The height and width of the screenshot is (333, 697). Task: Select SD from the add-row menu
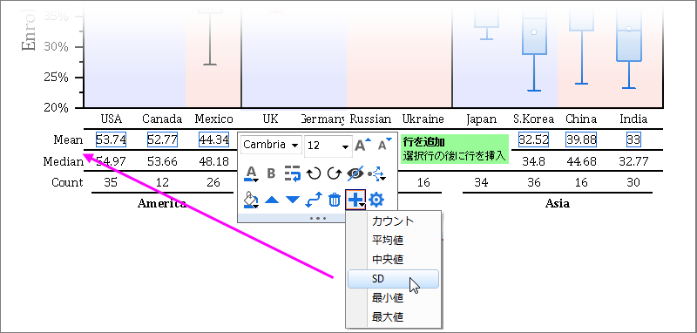pyautogui.click(x=393, y=279)
